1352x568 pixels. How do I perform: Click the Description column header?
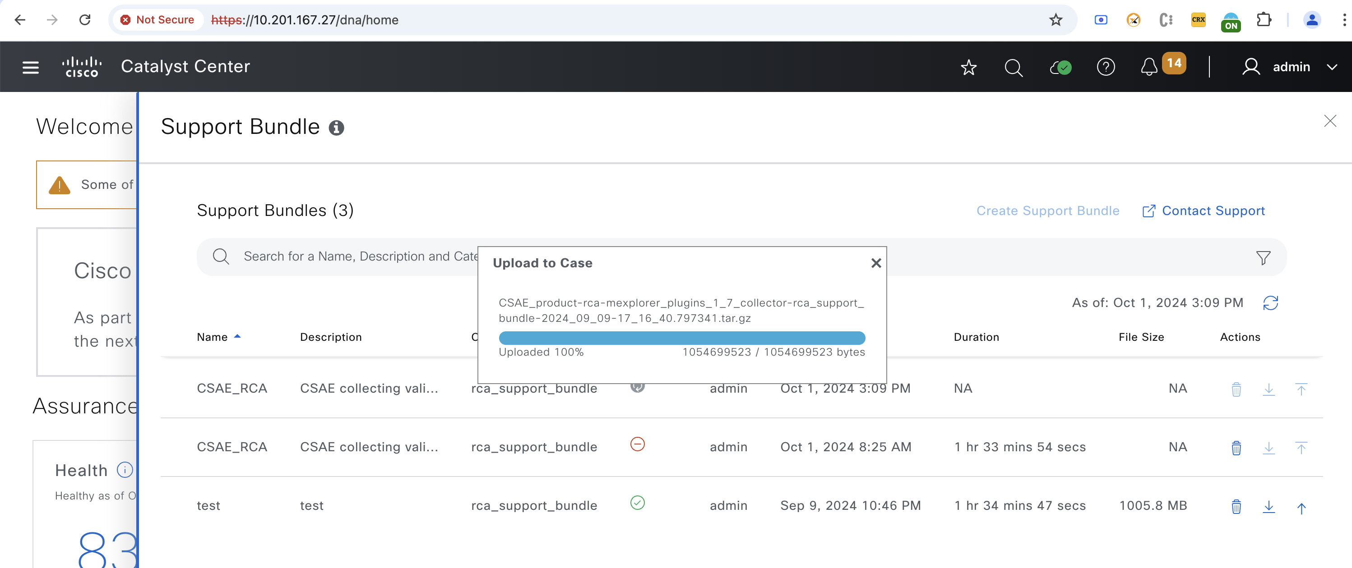[x=331, y=337]
